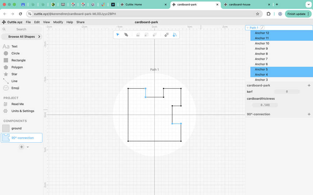Add parameter to 90°-connection with plus
Screen dimensions: 313x195
coord(309,114)
